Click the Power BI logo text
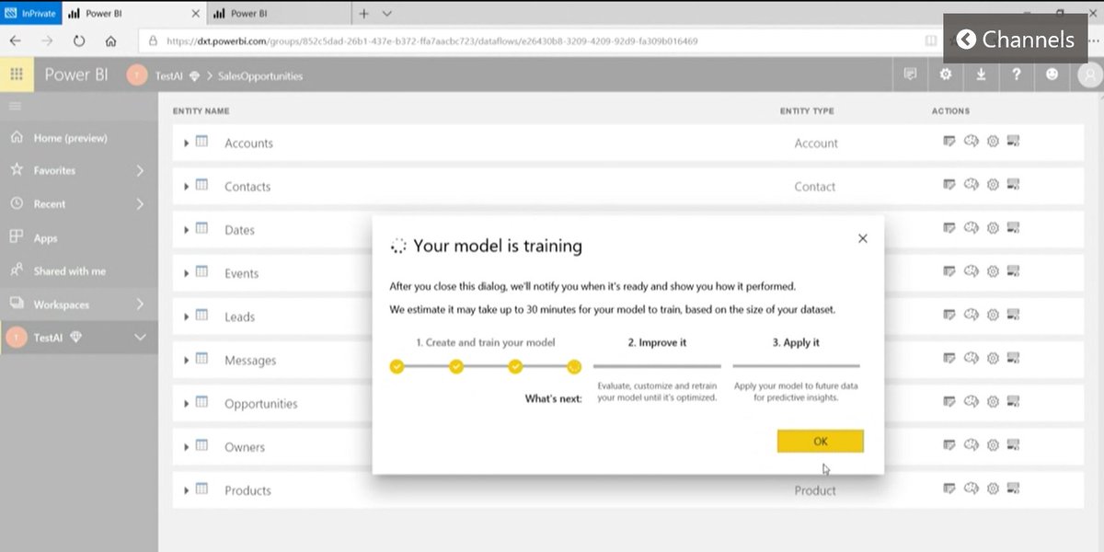 point(76,75)
